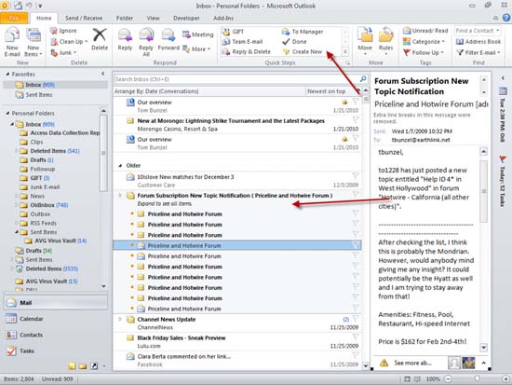512x385 pixels.
Task: Flag the Morongo Casino message
Action: coord(356,120)
